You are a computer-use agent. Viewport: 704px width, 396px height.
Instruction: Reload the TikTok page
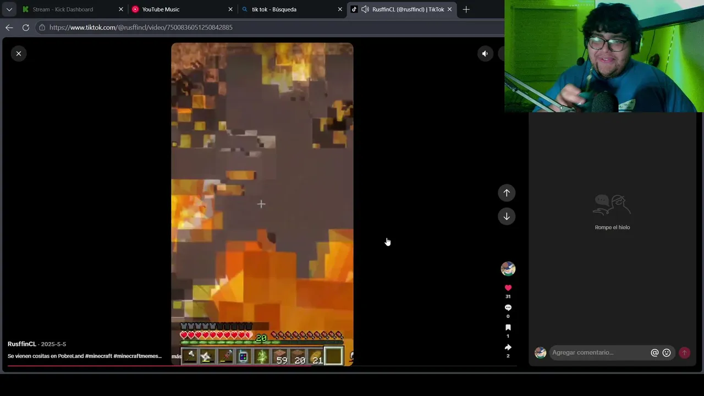pos(26,28)
